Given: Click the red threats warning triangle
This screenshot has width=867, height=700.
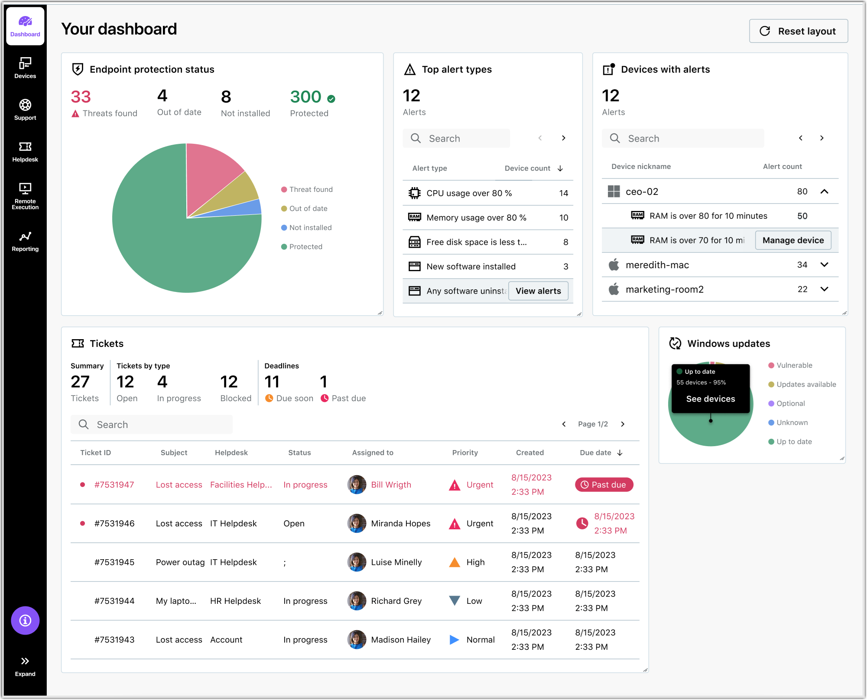Looking at the screenshot, I should pyautogui.click(x=75, y=113).
